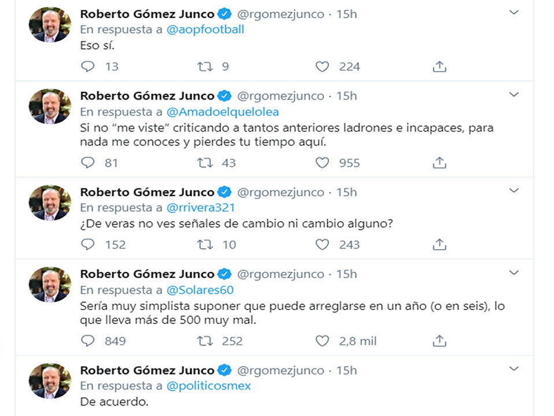
Task: Like the tweet with 955 likes
Action: [x=322, y=163]
